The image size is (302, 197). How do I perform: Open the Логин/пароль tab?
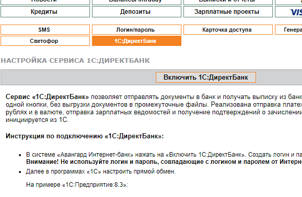136,30
